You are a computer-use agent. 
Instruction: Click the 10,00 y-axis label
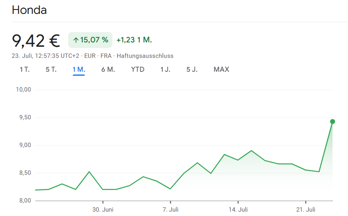point(23,90)
